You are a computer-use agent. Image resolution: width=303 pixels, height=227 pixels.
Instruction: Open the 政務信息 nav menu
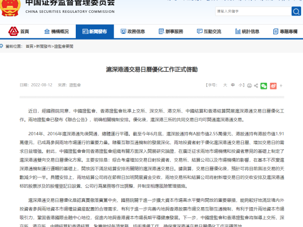pos(132,32)
